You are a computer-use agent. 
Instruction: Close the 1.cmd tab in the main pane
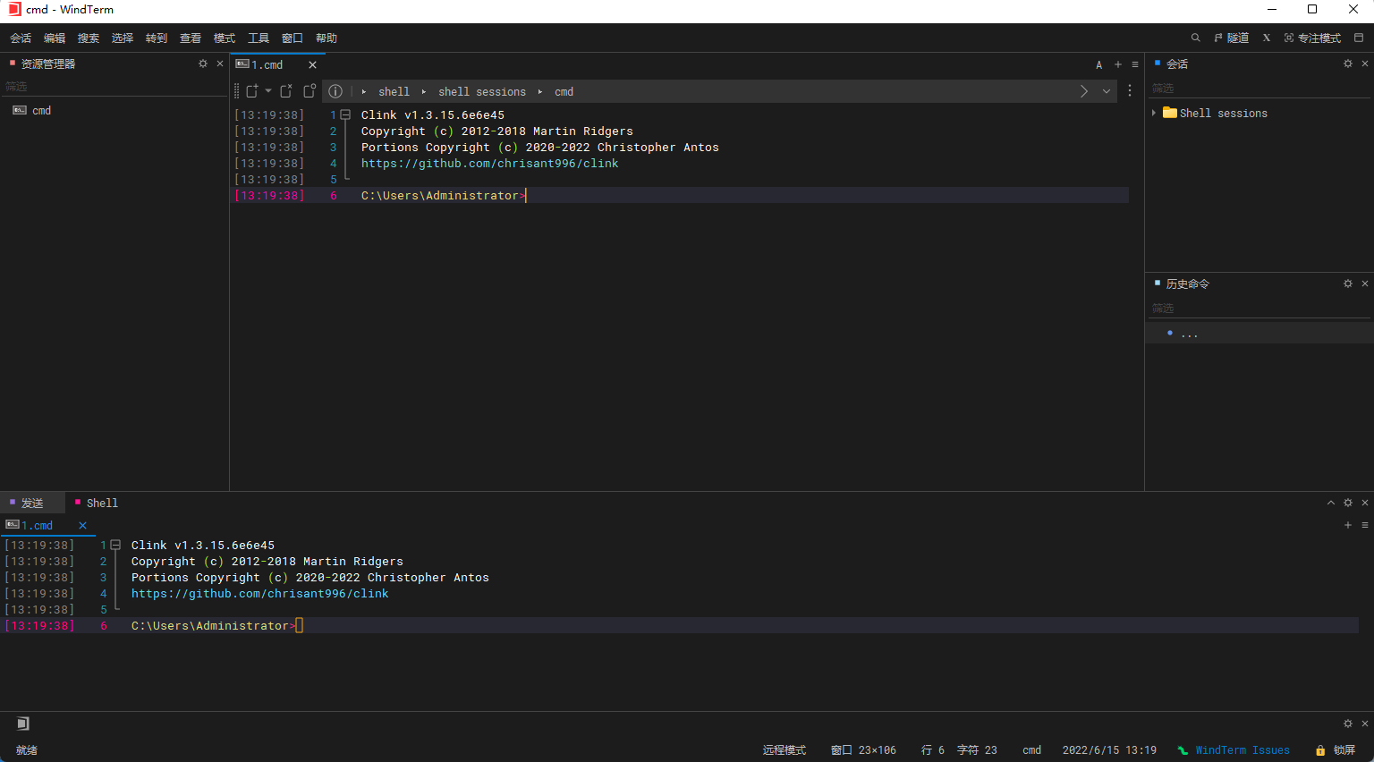point(312,64)
